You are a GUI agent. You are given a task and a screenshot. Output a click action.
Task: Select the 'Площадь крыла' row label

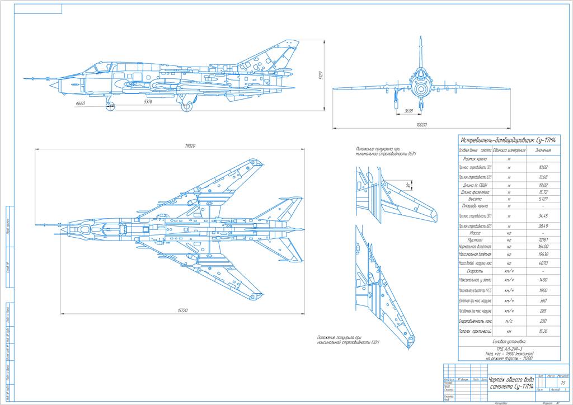click(475, 206)
